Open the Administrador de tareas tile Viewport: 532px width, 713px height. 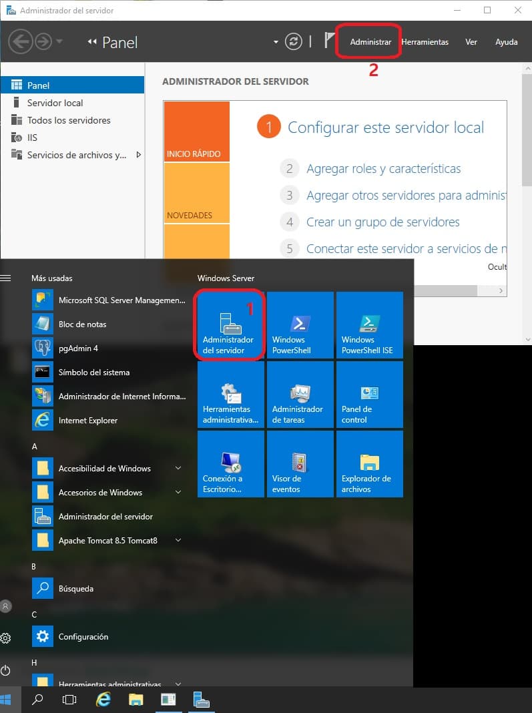click(x=300, y=395)
